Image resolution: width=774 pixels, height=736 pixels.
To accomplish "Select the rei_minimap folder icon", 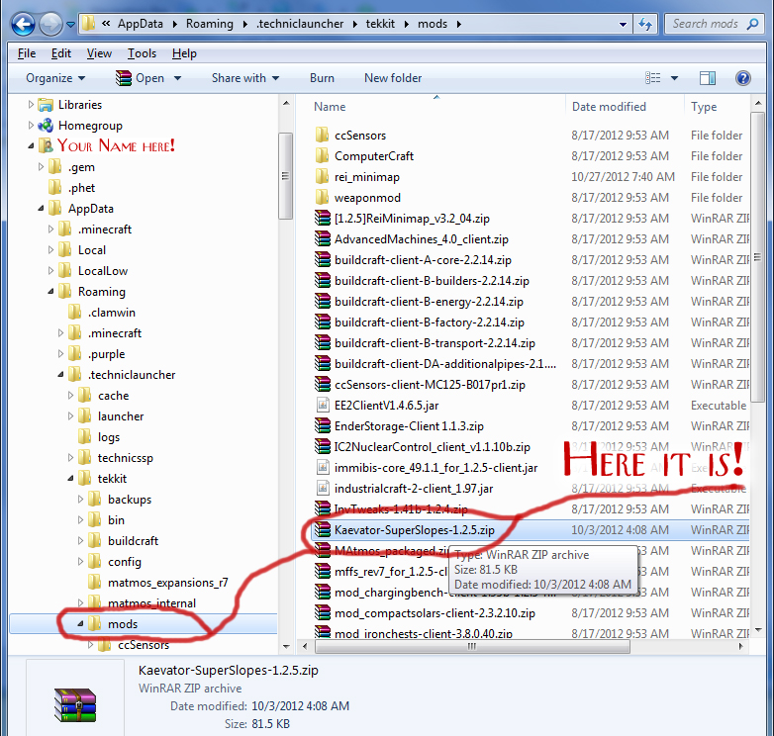I will (323, 177).
